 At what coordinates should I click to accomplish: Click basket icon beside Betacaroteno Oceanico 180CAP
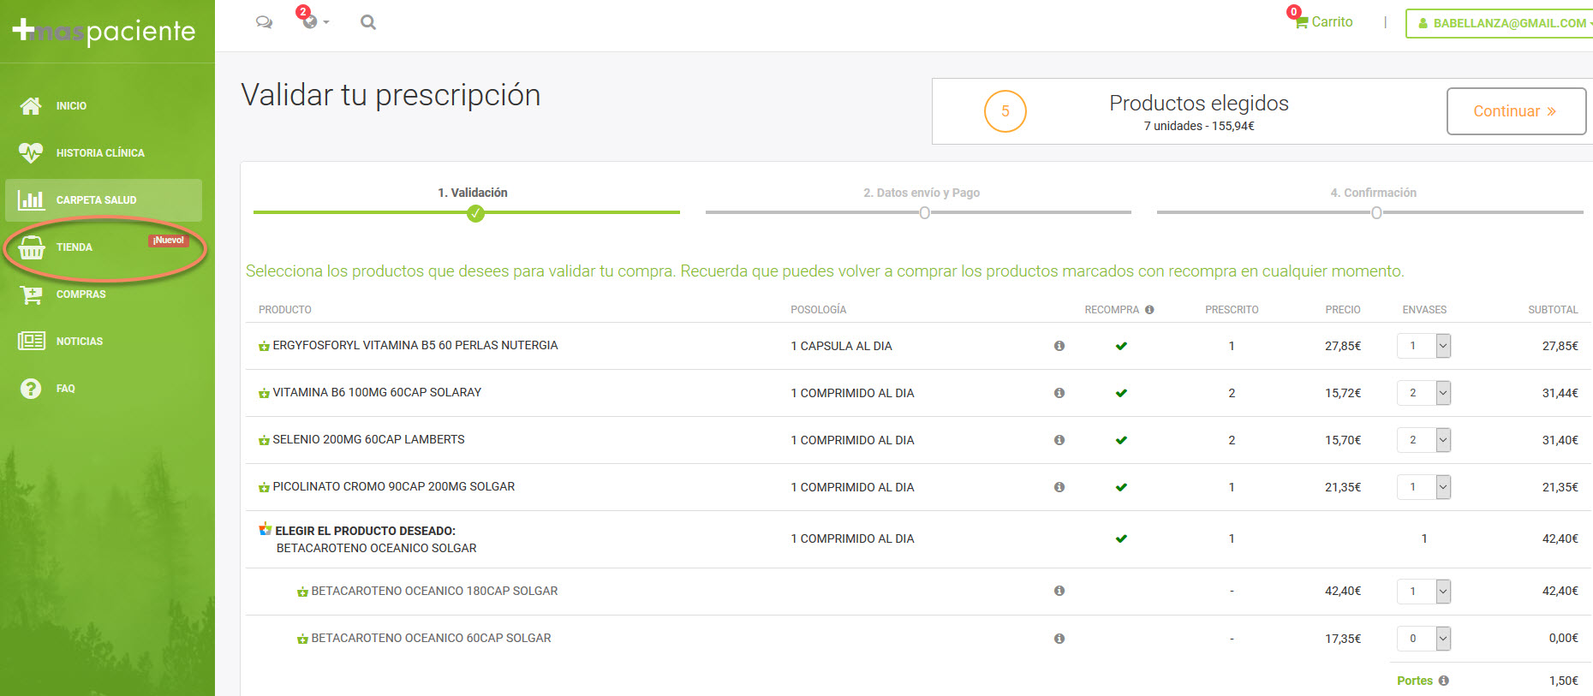click(302, 592)
